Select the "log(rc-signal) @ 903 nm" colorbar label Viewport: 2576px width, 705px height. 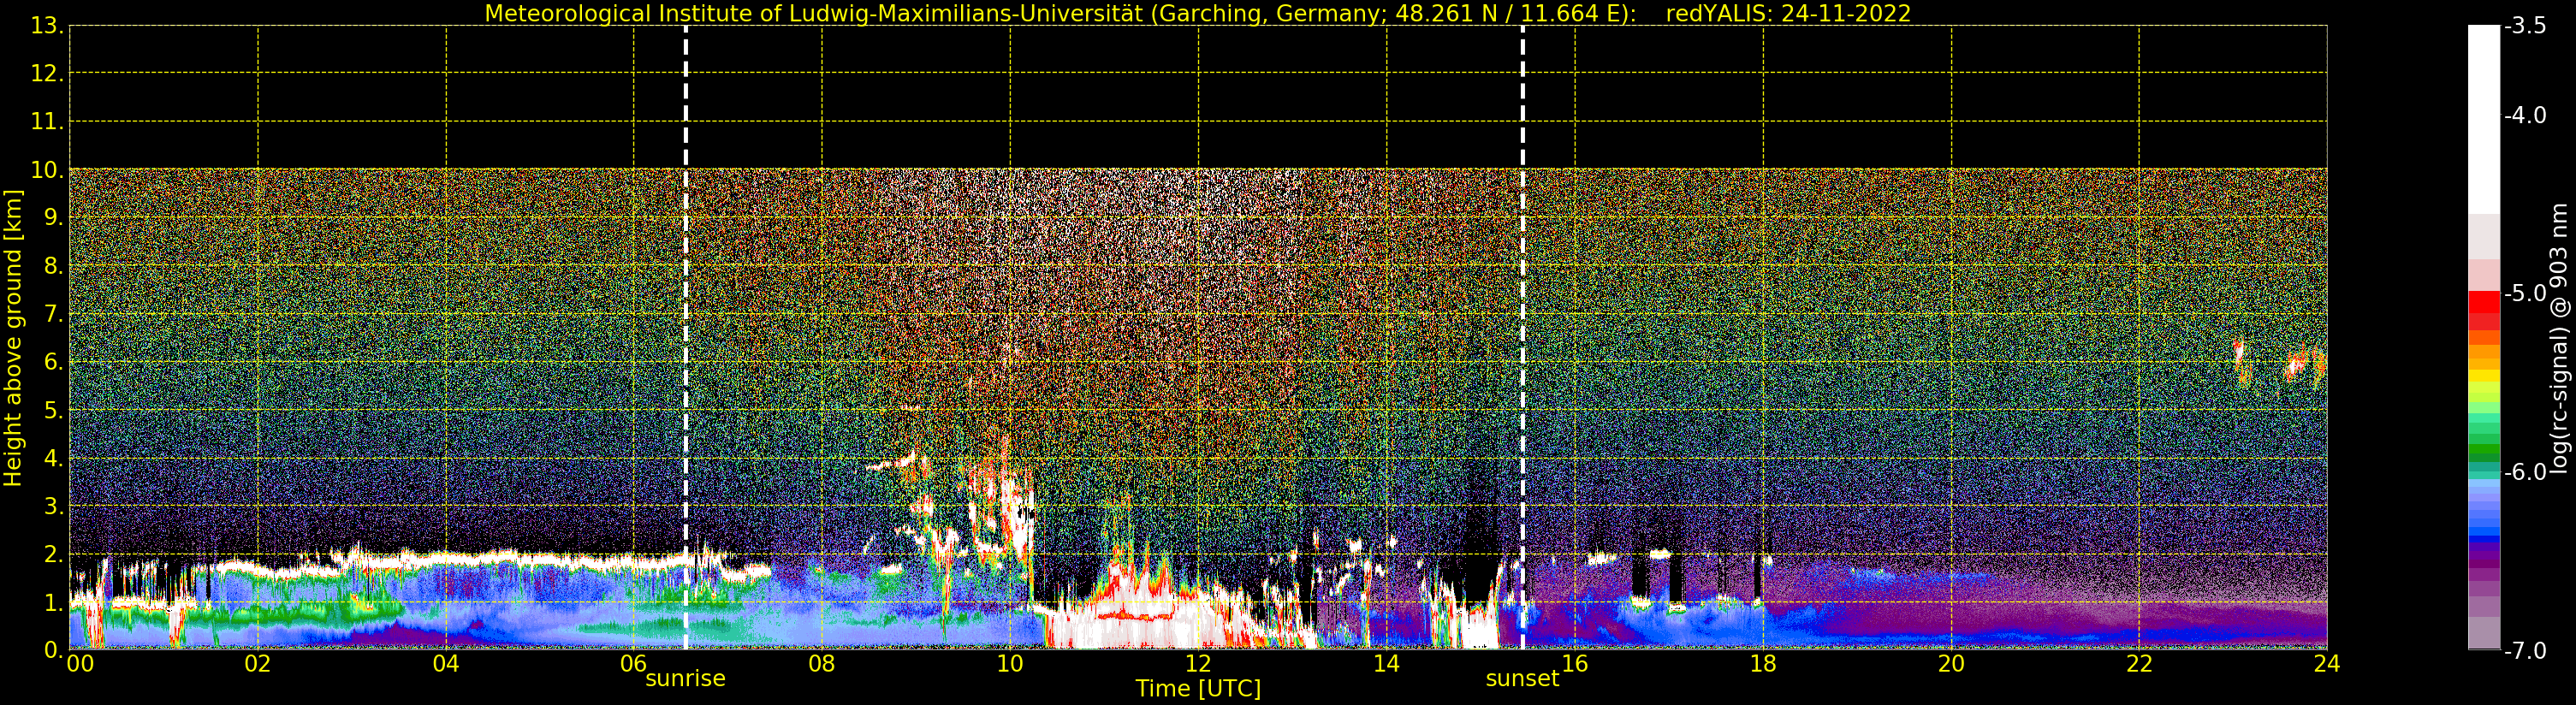(2560, 338)
